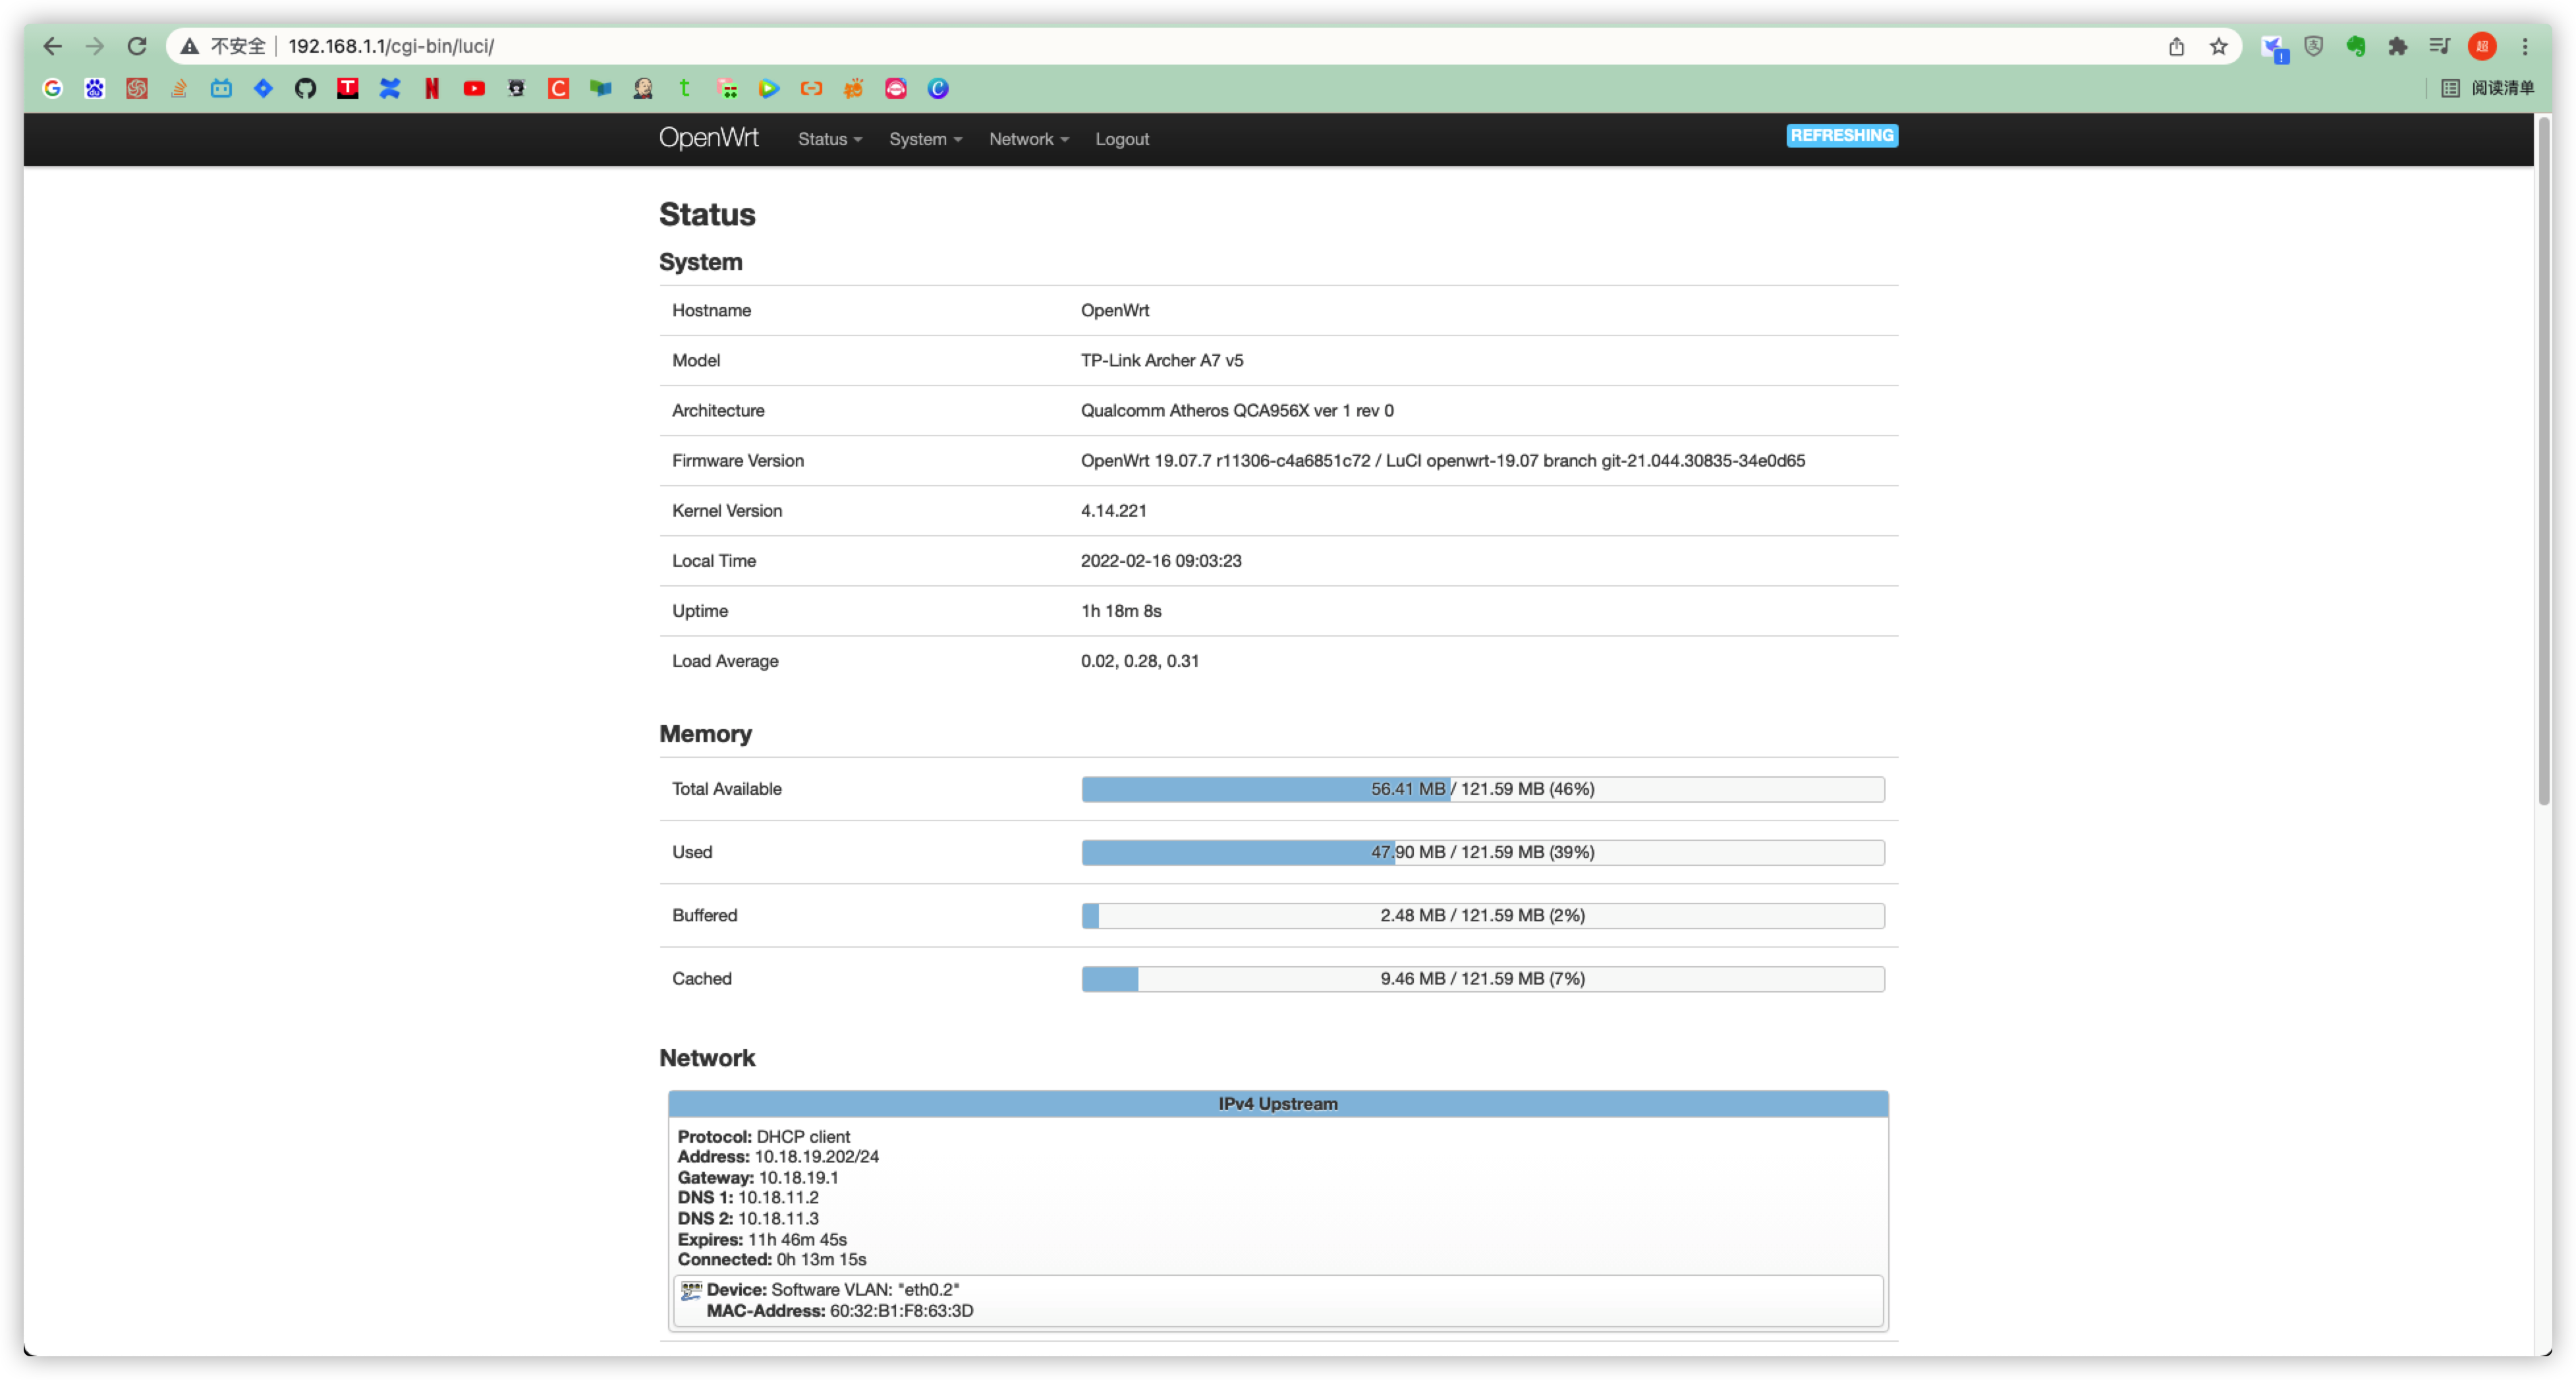This screenshot has width=2576, height=1380.
Task: Share this page via share icon
Action: tap(2176, 46)
